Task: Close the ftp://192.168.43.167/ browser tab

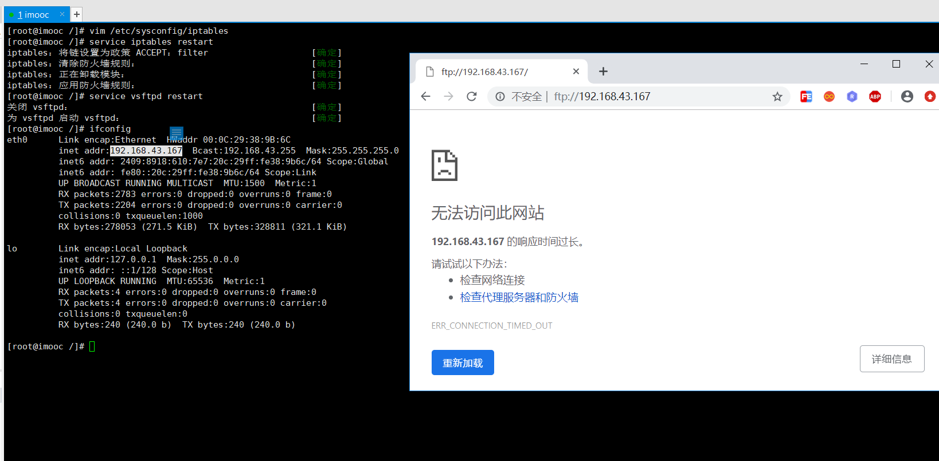Action: pyautogui.click(x=576, y=72)
